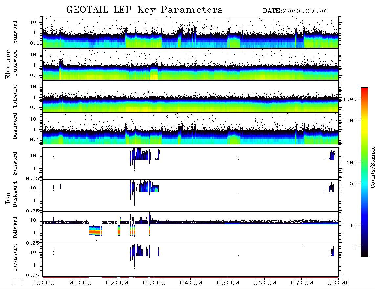375x289 pixels.
Task: Click the "U T" axis label
Action: (x=16, y=283)
